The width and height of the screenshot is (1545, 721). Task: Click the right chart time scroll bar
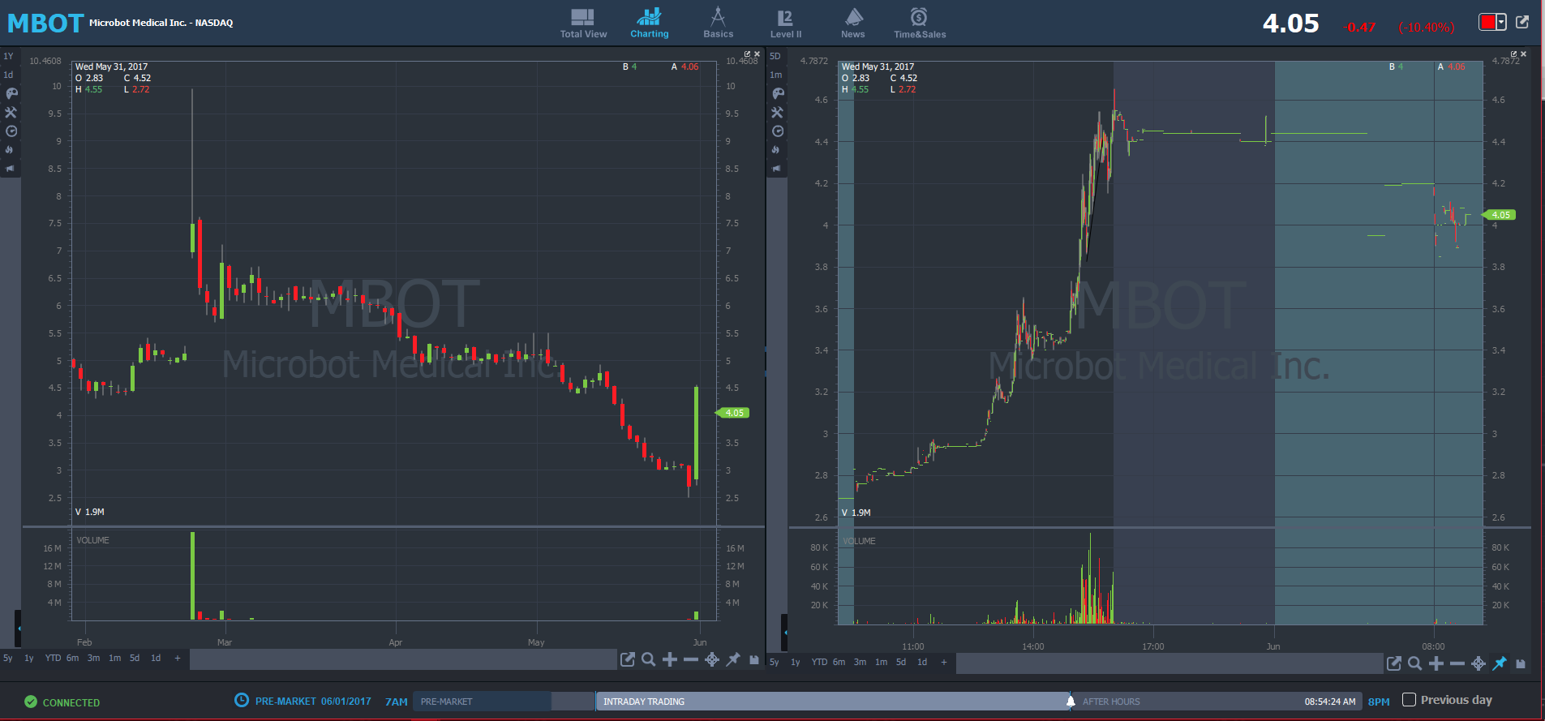[1169, 663]
